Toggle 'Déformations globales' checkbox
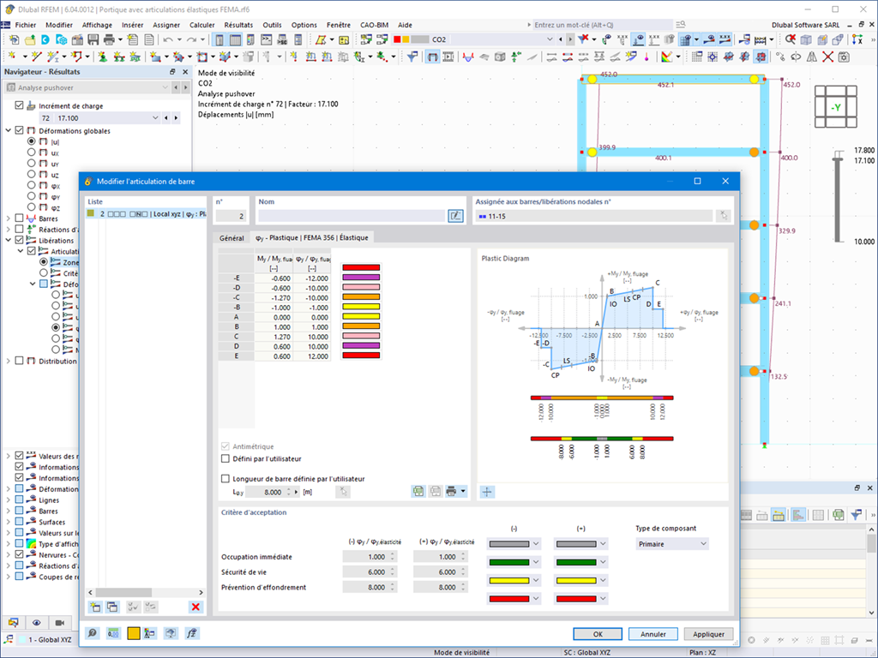The image size is (878, 658). (20, 130)
